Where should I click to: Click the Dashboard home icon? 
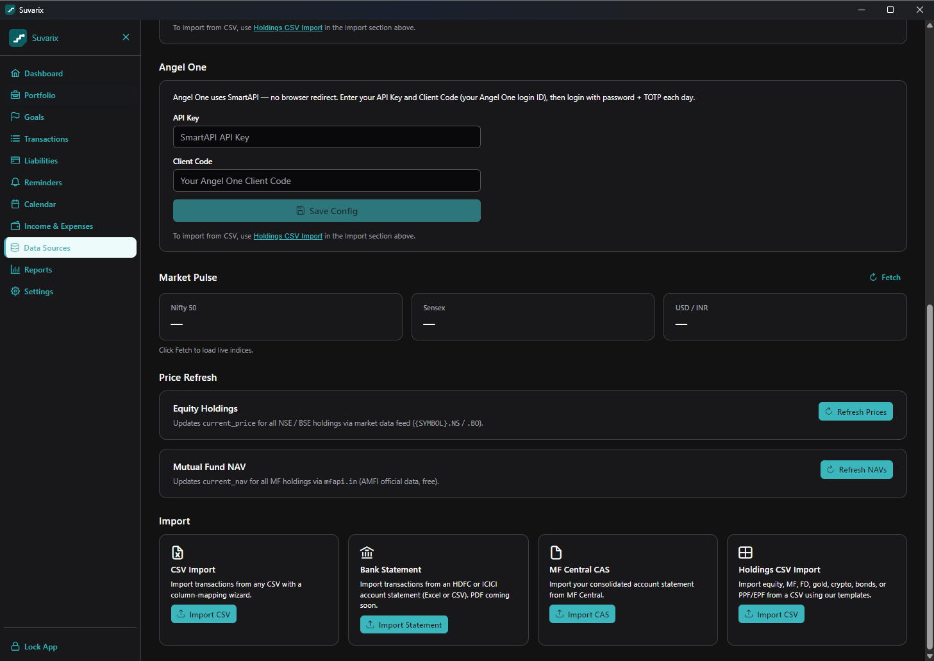tap(15, 73)
